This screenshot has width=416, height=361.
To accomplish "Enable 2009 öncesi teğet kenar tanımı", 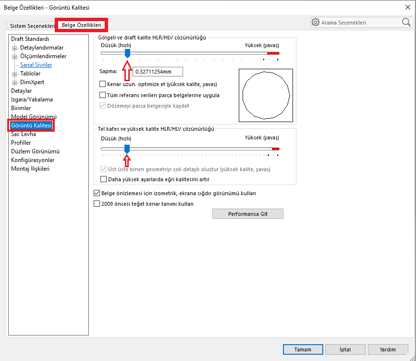I will coord(97,204).
